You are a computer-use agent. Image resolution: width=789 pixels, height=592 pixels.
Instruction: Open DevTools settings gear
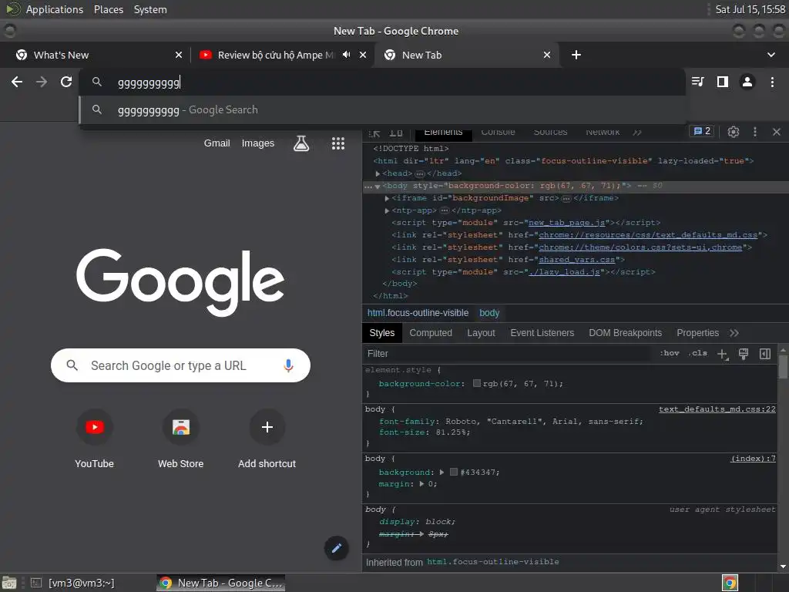click(734, 132)
